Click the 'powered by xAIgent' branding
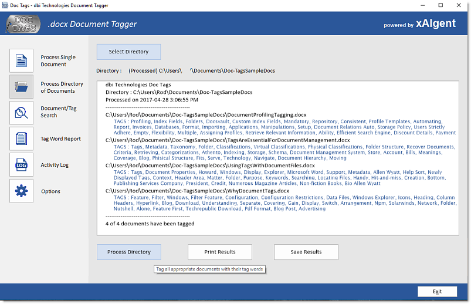Image resolution: width=471 pixels, height=304 pixels. click(419, 23)
